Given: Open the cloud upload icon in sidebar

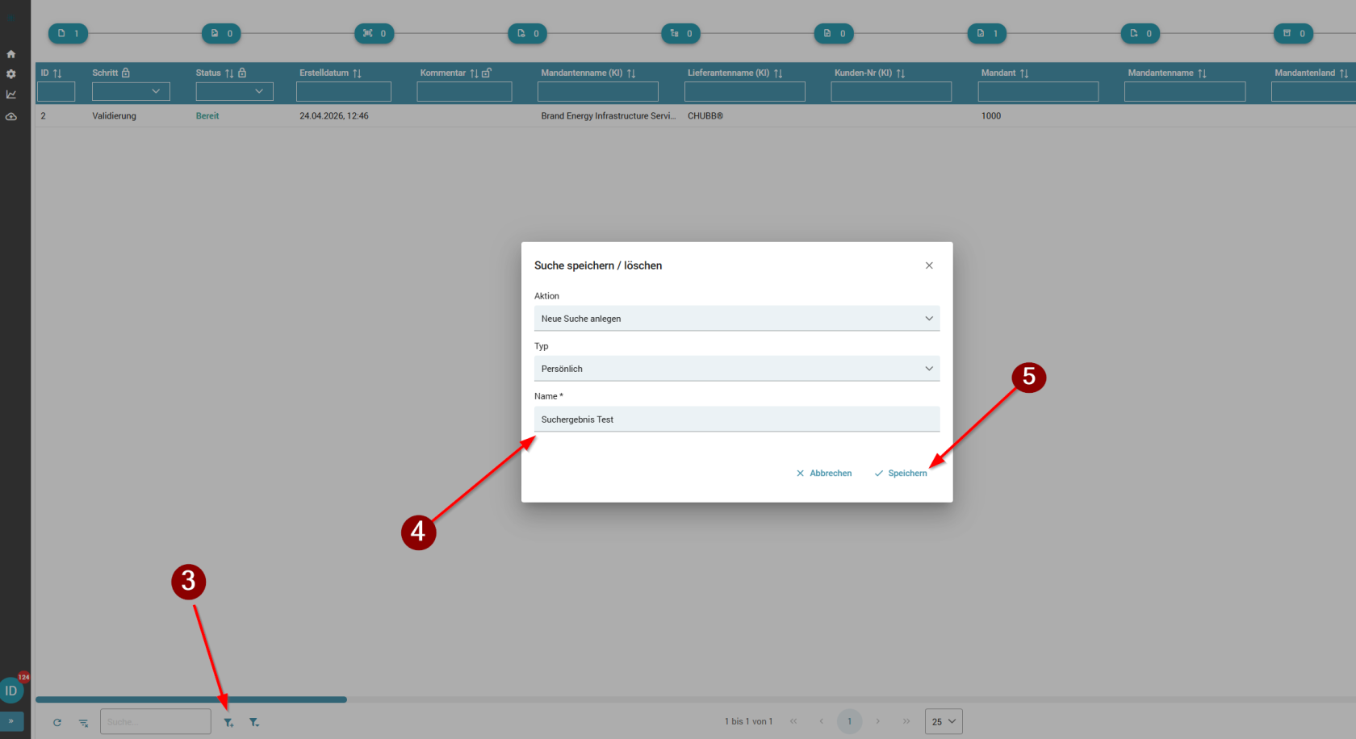Looking at the screenshot, I should 11,117.
